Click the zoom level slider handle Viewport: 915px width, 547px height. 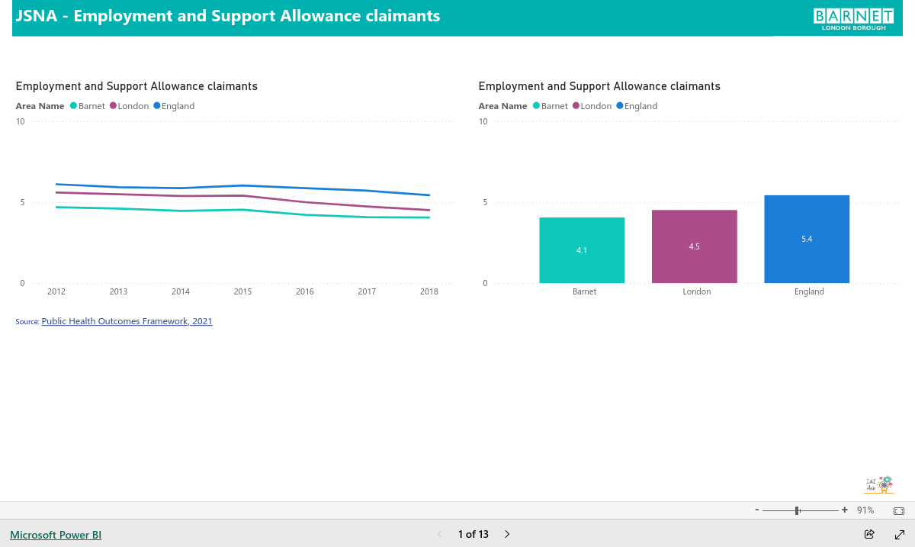[x=797, y=510]
